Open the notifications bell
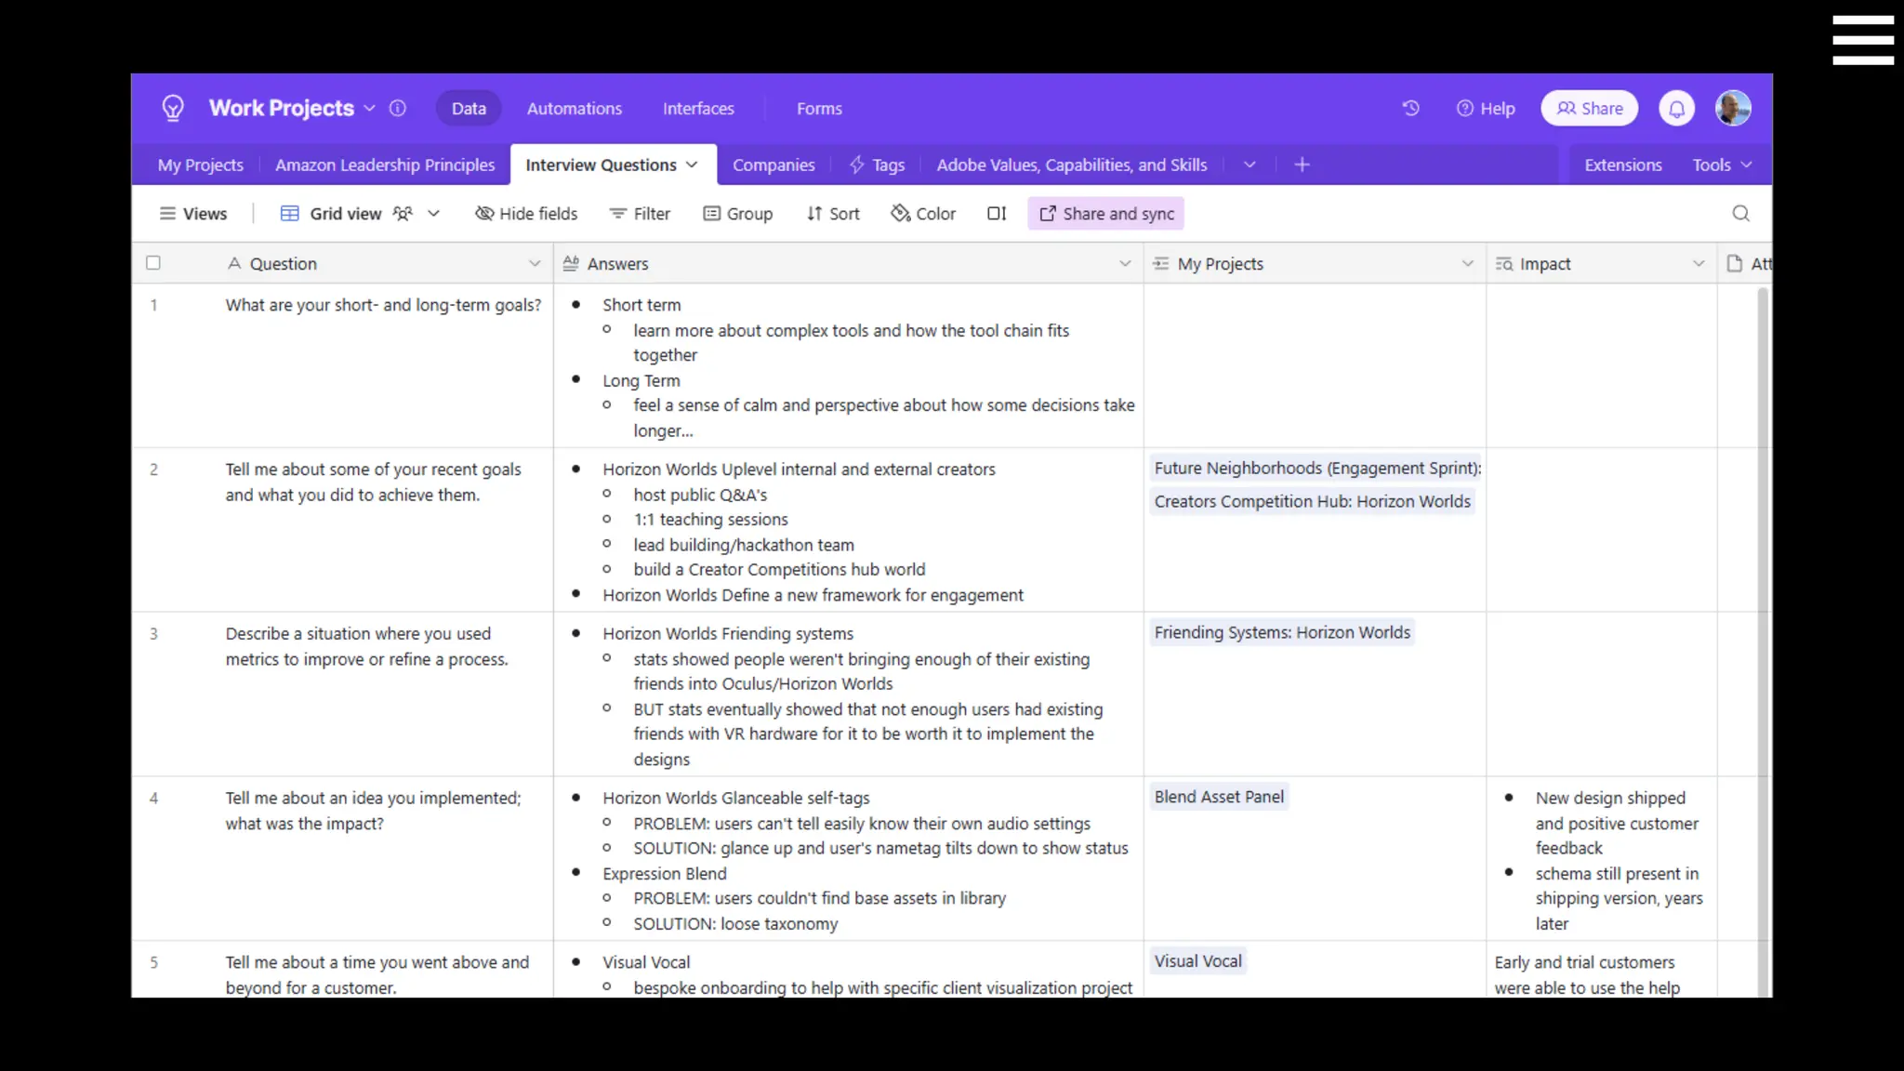 1676,109
